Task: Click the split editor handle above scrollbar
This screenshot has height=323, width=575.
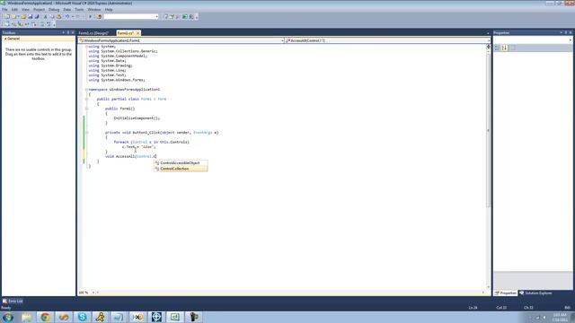Action: tap(488, 47)
